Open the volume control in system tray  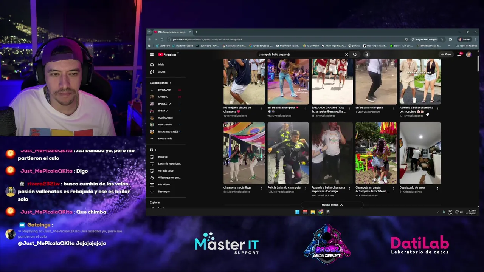(x=461, y=212)
